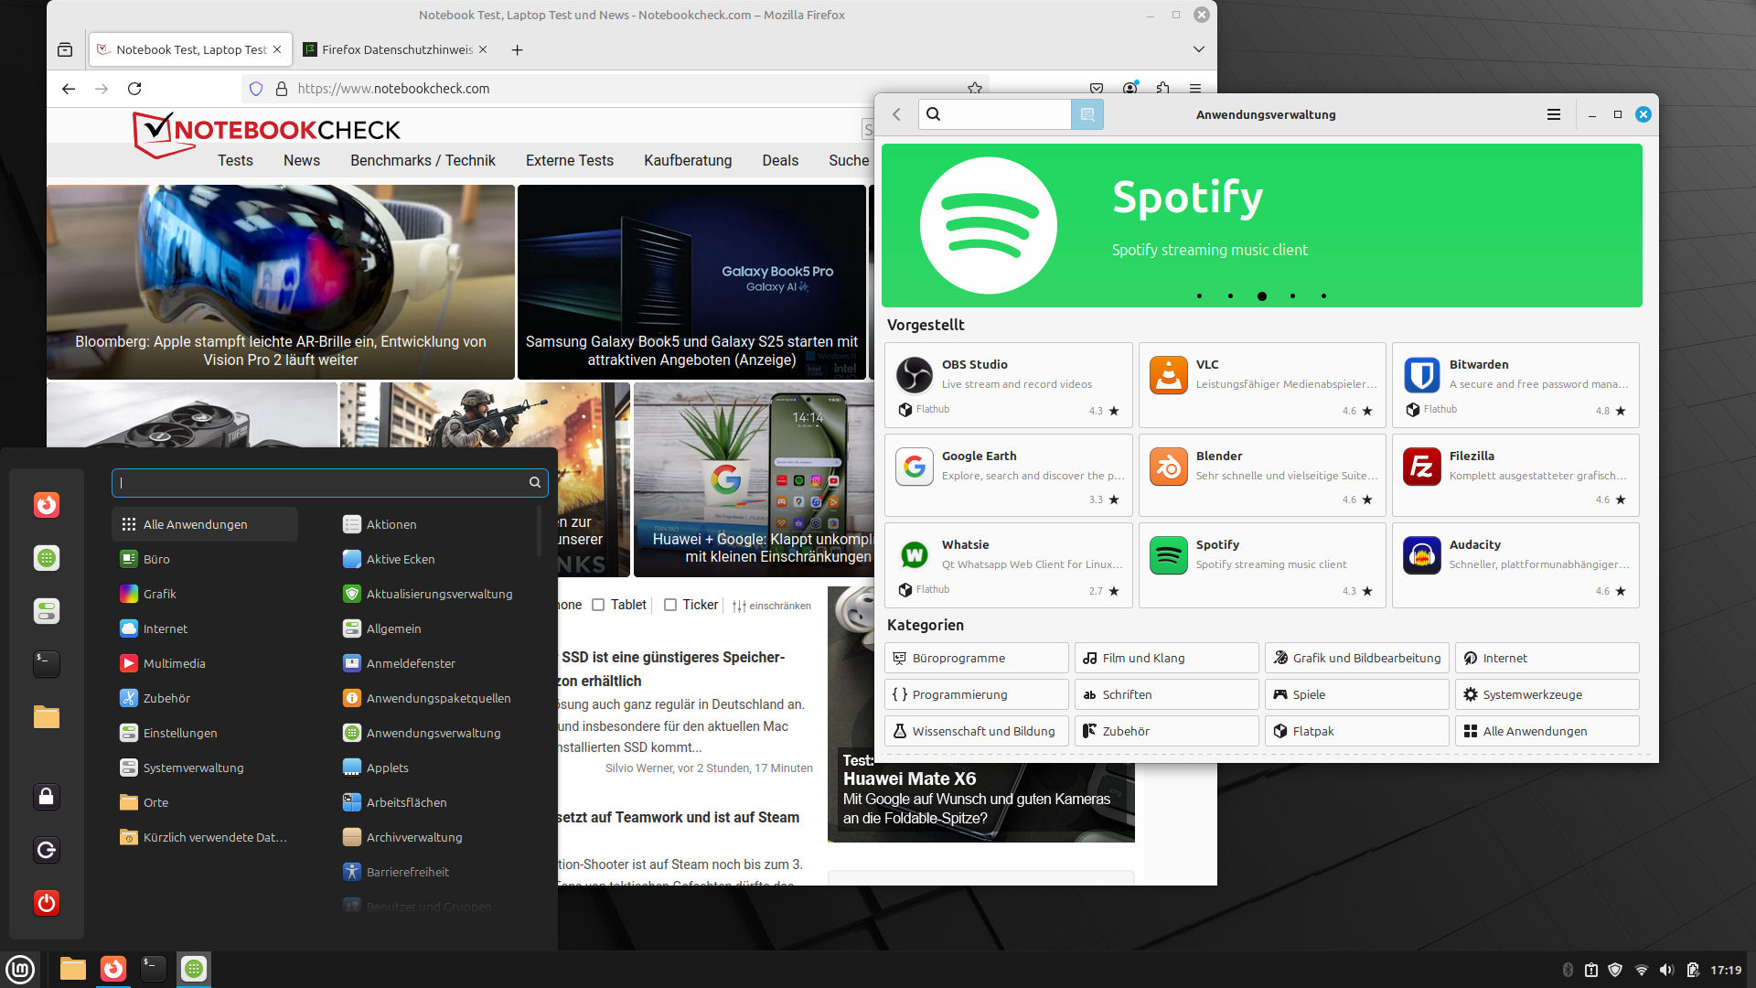
Task: Select Multimedia category in application menu
Action: [x=174, y=663]
